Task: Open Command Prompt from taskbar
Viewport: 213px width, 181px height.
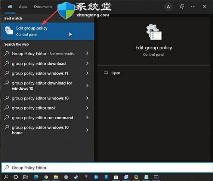Action: coord(156,177)
